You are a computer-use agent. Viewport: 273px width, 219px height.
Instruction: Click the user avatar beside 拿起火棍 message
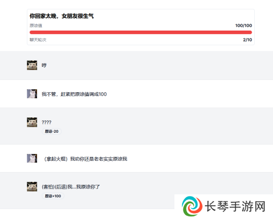point(32,158)
